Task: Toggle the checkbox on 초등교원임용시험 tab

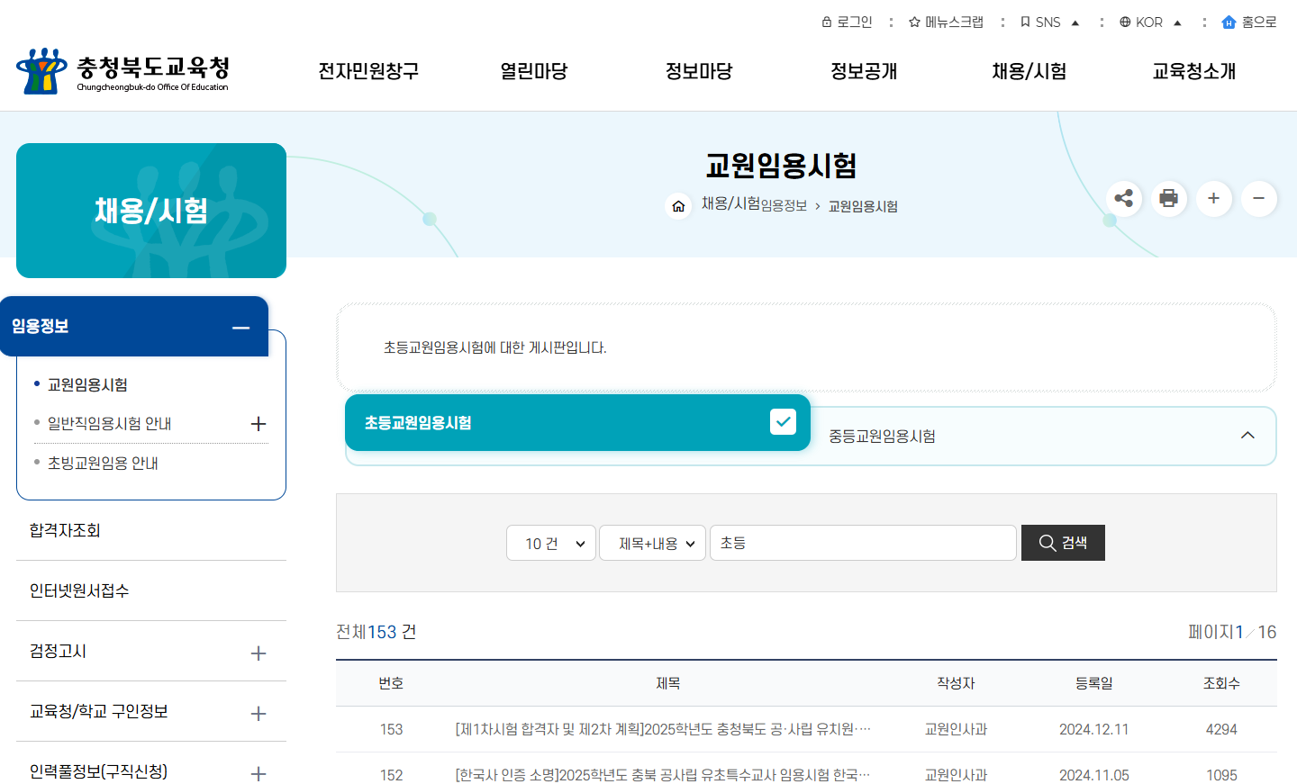Action: click(x=785, y=421)
